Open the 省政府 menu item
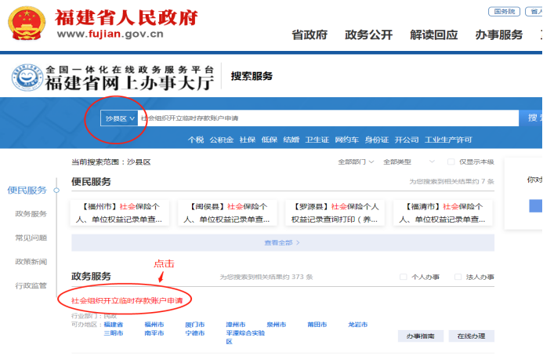This screenshot has width=543, height=363. [309, 35]
